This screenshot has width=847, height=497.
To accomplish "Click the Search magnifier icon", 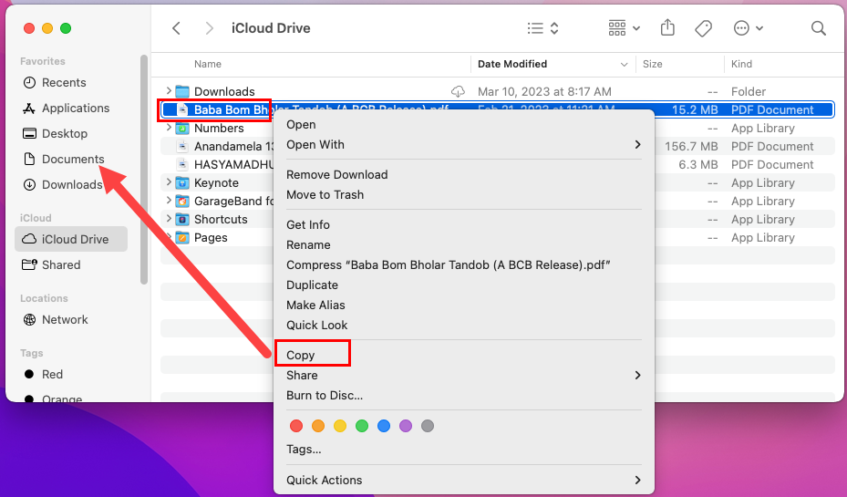I will click(819, 28).
